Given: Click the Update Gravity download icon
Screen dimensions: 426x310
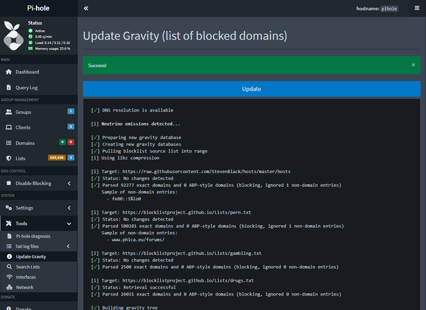Looking at the screenshot, I should (9, 257).
